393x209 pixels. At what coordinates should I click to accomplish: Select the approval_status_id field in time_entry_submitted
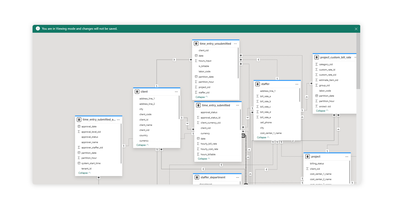(210, 118)
